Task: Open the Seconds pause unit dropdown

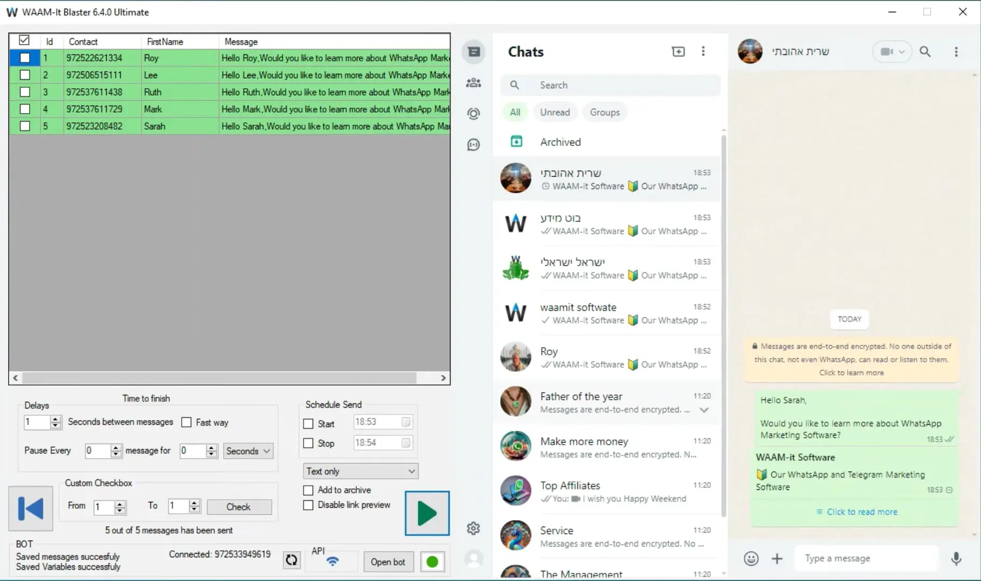Action: 247,451
